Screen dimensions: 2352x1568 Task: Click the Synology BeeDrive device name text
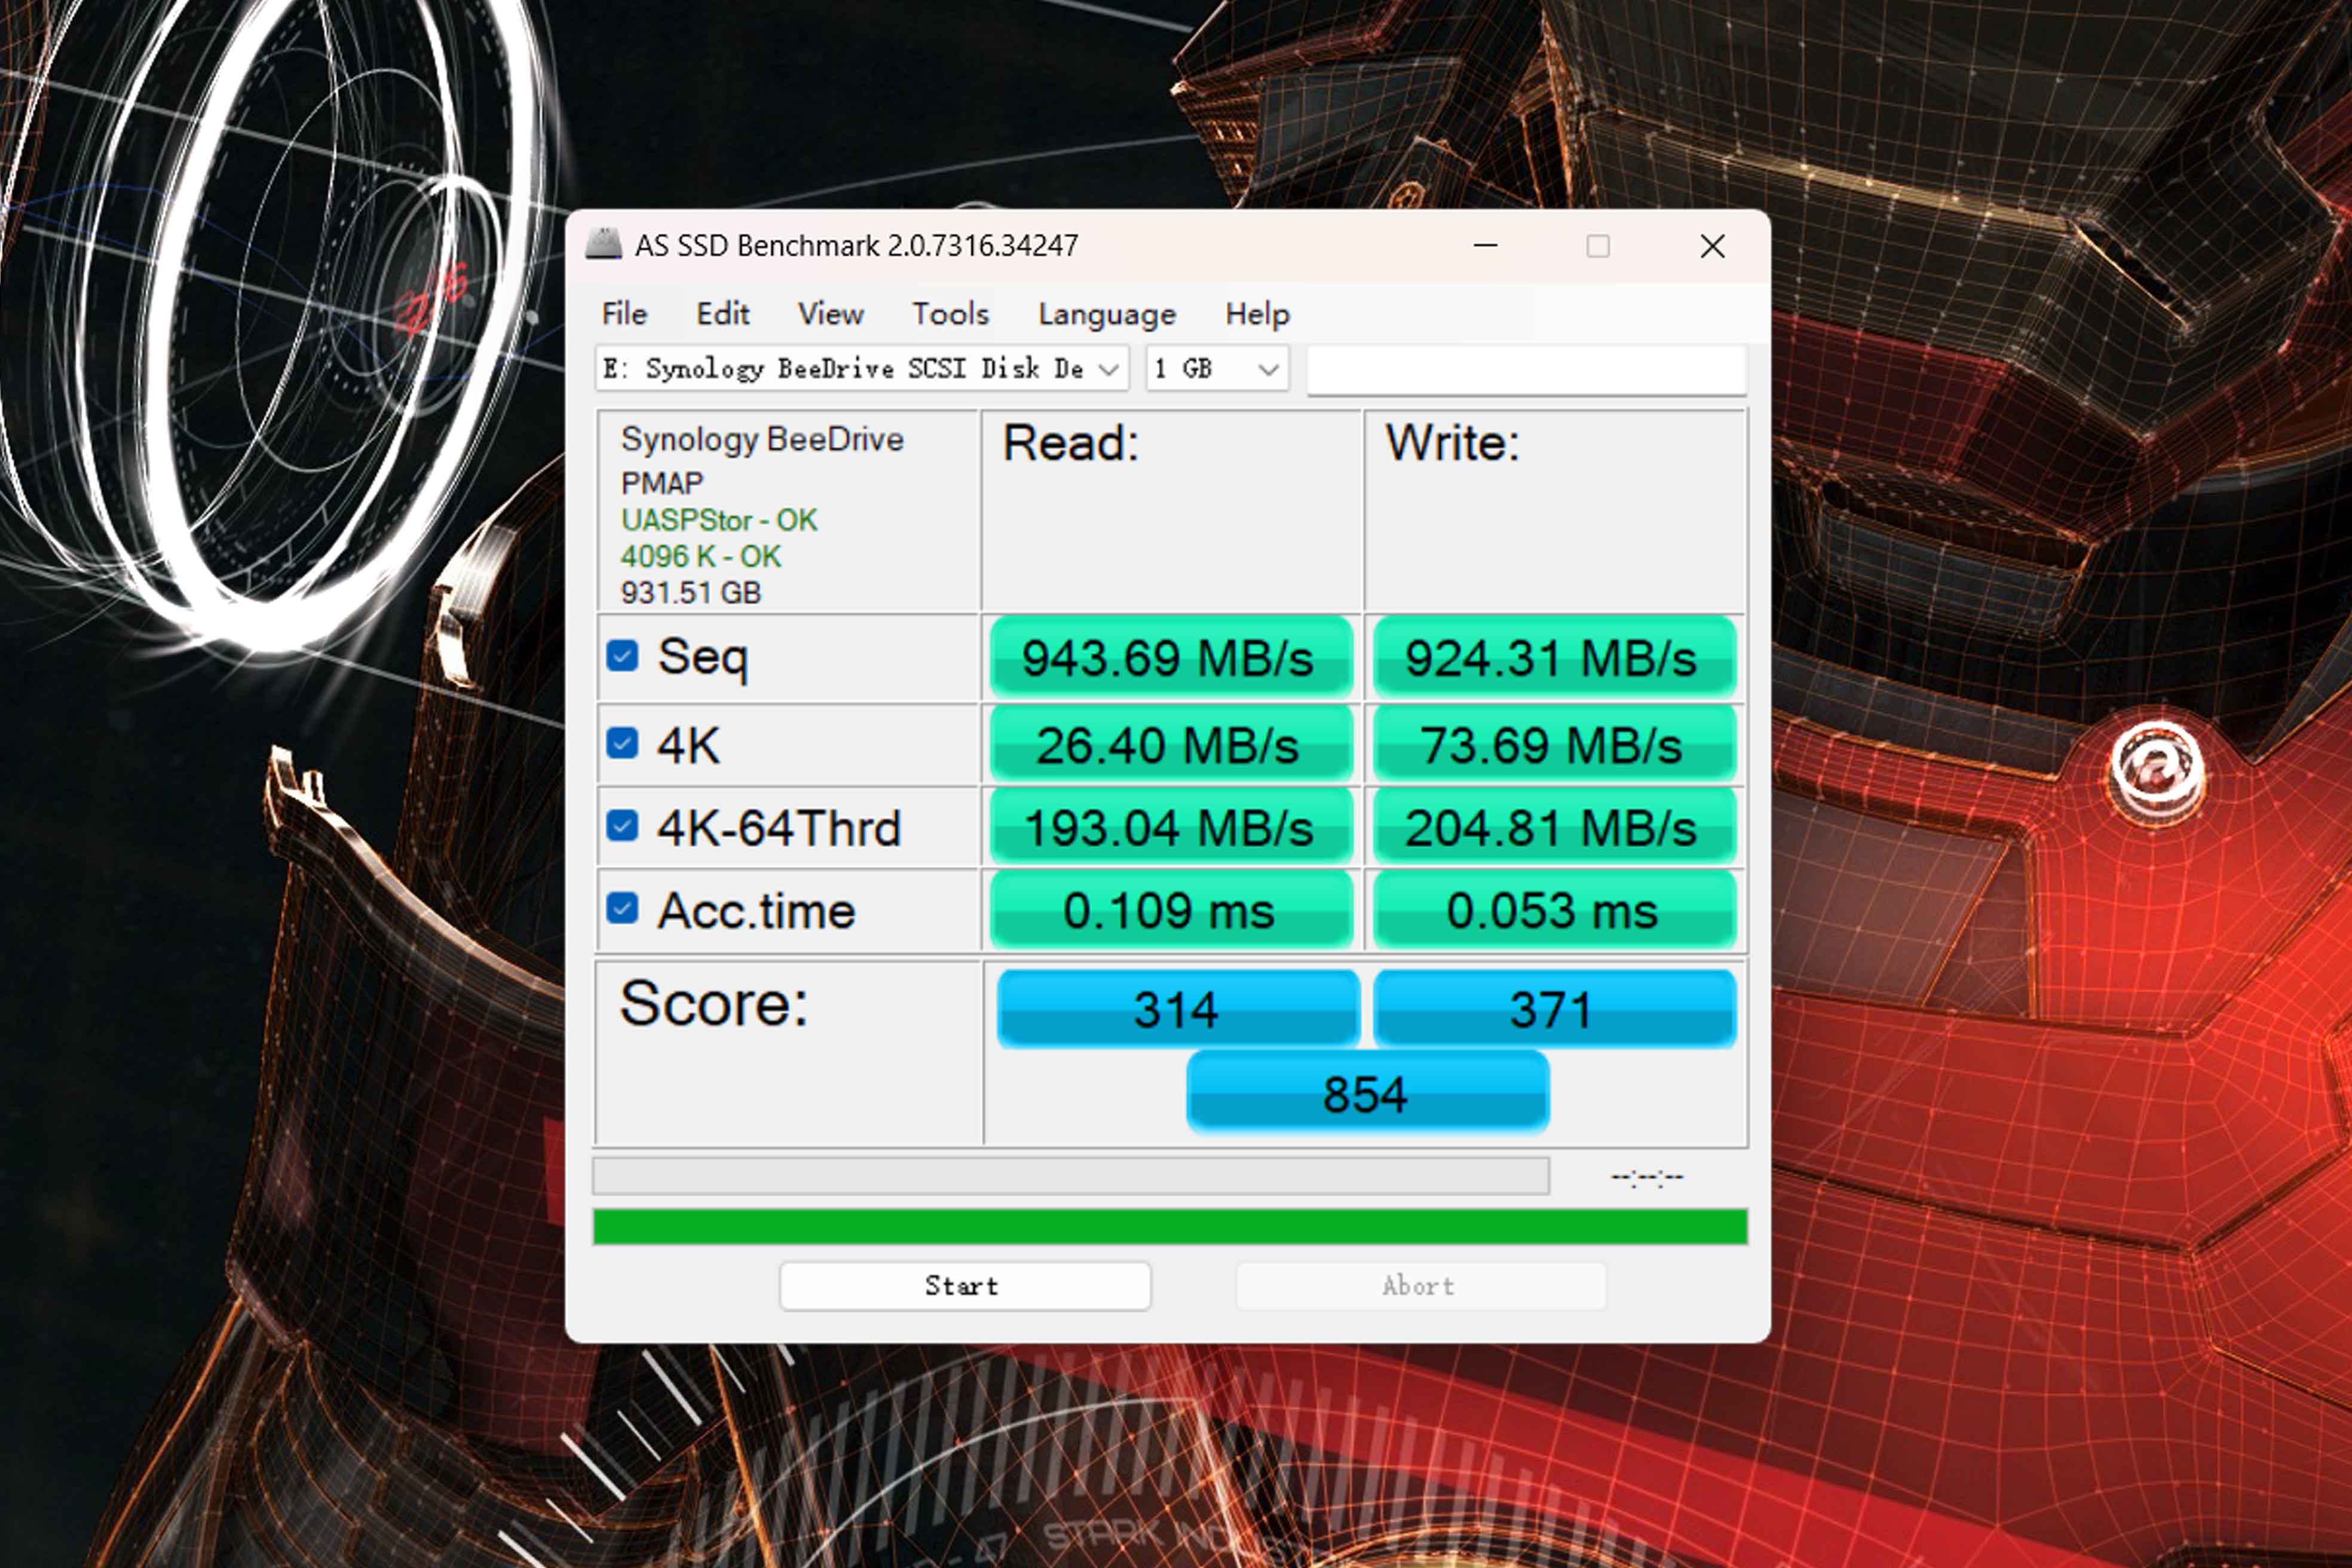click(x=762, y=440)
